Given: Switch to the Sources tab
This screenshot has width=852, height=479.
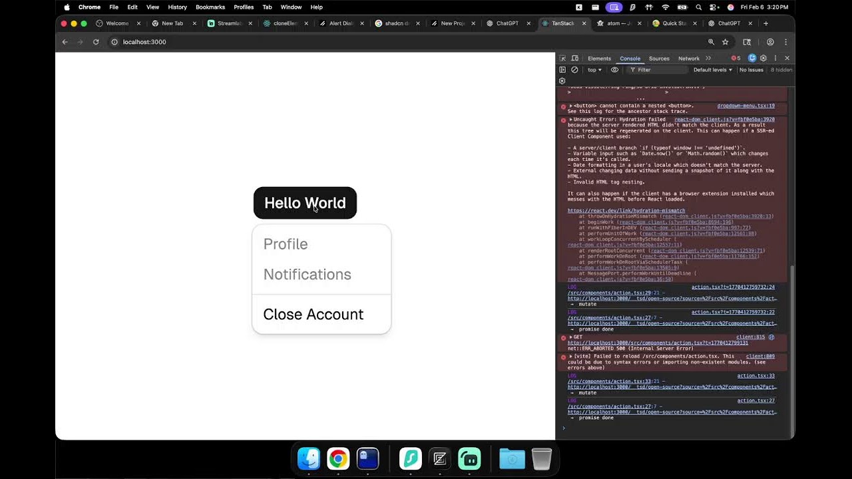Looking at the screenshot, I should click(659, 59).
